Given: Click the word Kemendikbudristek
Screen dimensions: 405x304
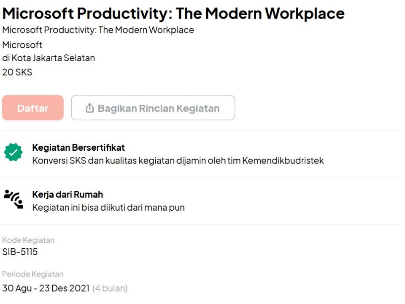Looking at the screenshot, I should click(x=283, y=160).
